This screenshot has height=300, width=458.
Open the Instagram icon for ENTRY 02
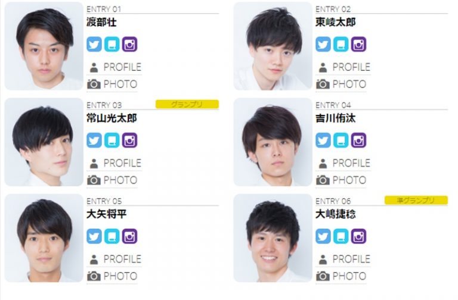[358, 44]
